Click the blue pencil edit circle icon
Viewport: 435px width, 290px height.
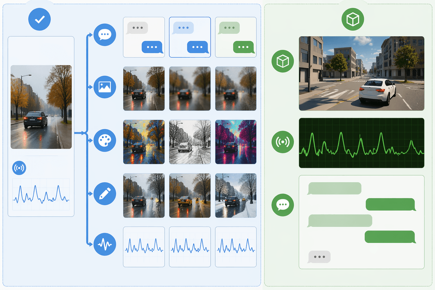105,193
